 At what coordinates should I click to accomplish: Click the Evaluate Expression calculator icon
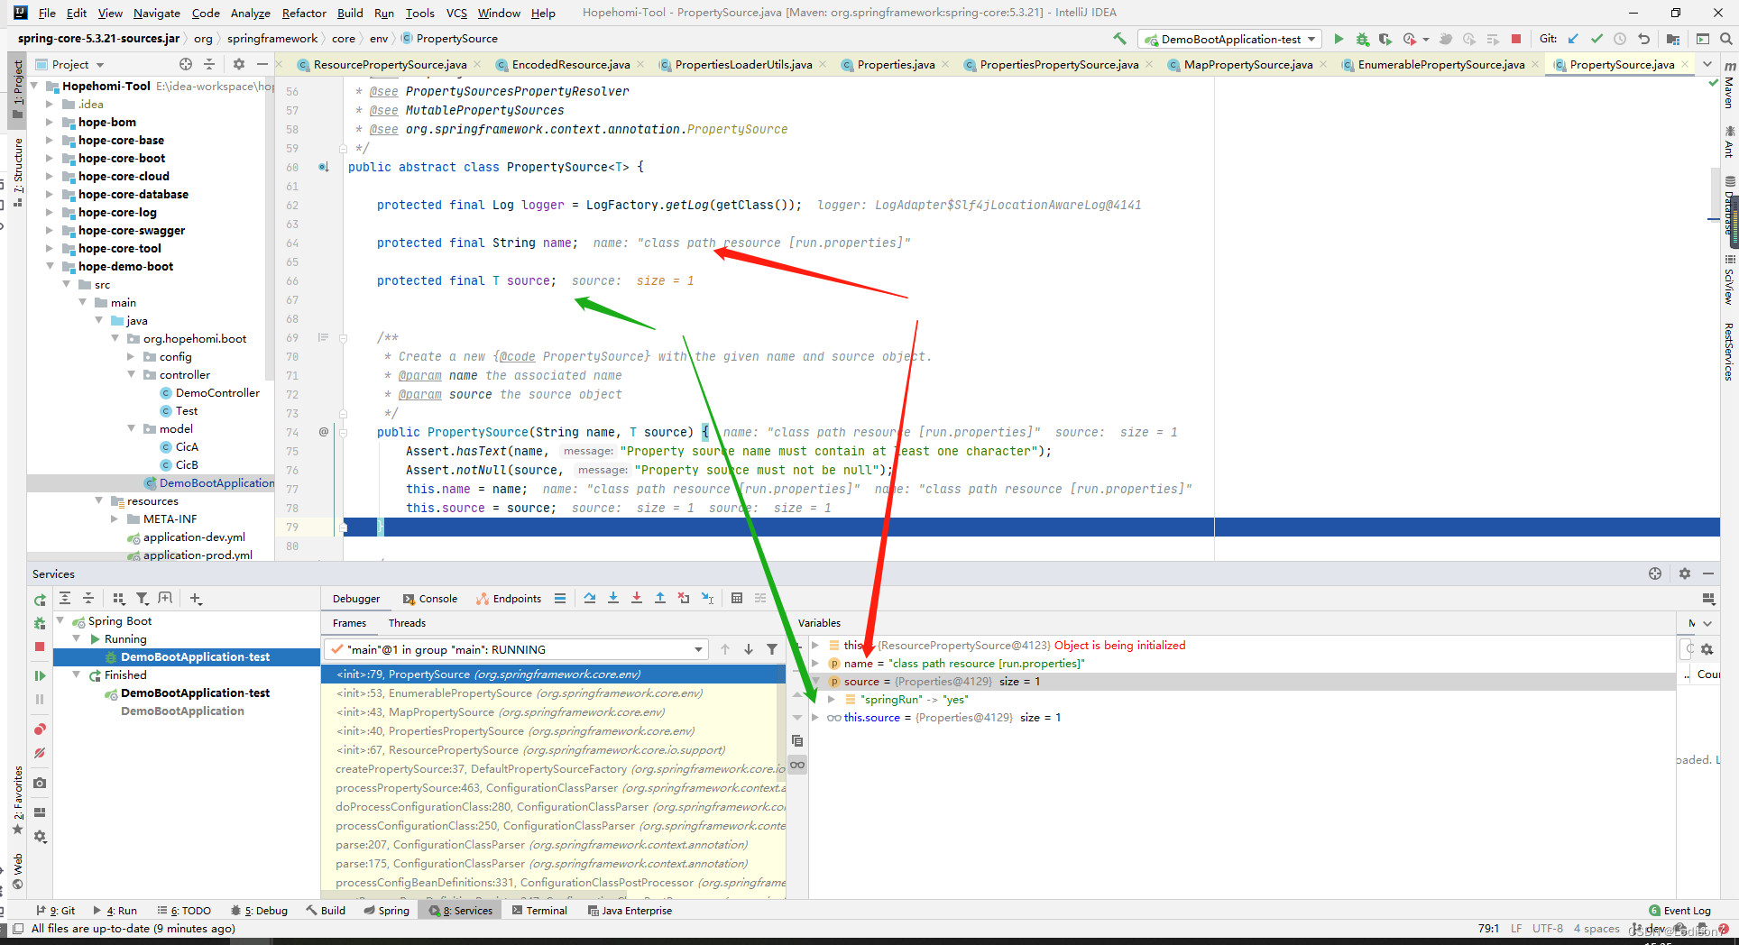(737, 598)
